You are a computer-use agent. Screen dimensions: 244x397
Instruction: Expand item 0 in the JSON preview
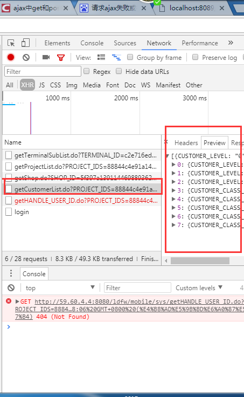(173, 165)
